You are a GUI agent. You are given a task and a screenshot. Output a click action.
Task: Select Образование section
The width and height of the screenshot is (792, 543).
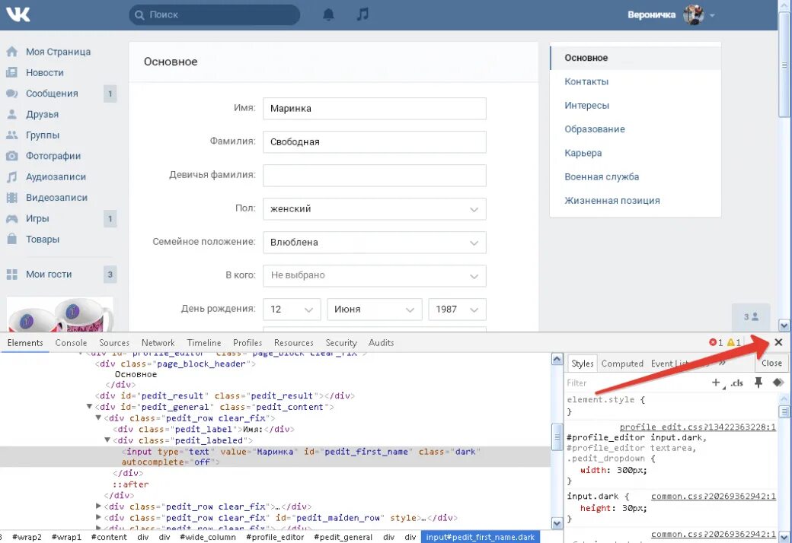pyautogui.click(x=595, y=129)
